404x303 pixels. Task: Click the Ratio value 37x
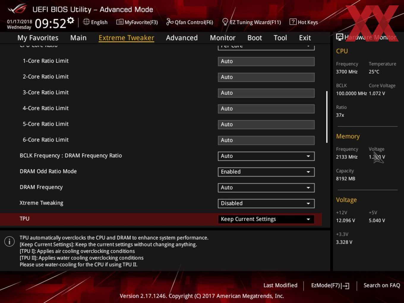(340, 115)
